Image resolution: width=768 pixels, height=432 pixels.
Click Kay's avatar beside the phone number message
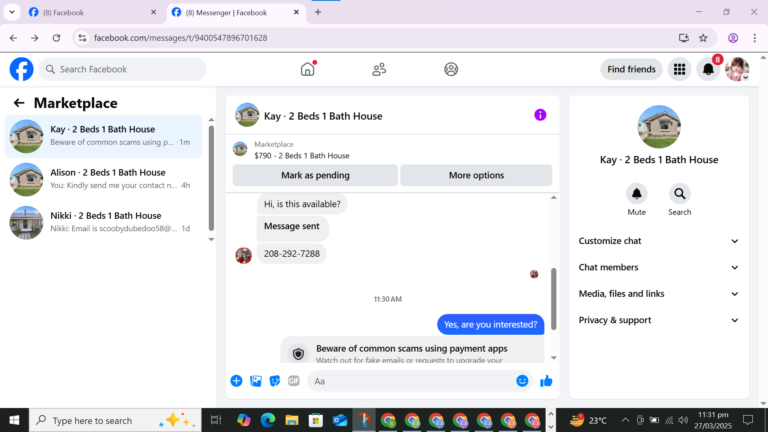tap(244, 256)
